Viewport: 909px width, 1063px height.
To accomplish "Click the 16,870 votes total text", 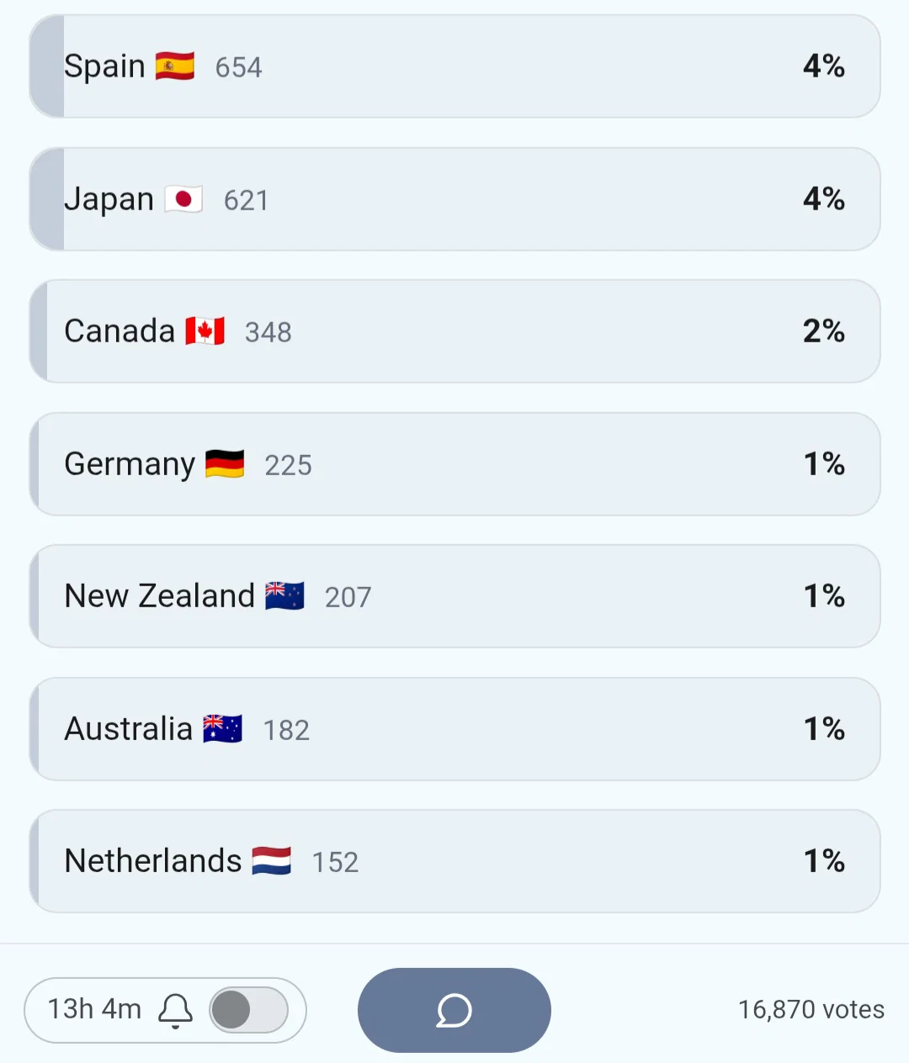I will [811, 1010].
